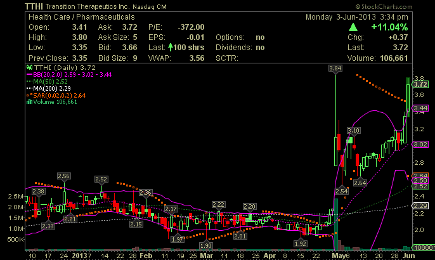Click the 2.20 price callout

(249, 207)
